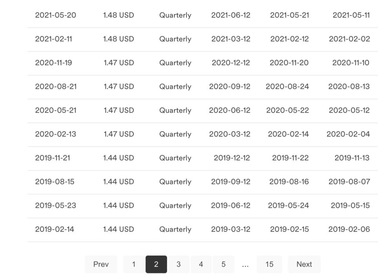Jump to page 3 of results
The image size is (392, 274).
[x=178, y=264]
